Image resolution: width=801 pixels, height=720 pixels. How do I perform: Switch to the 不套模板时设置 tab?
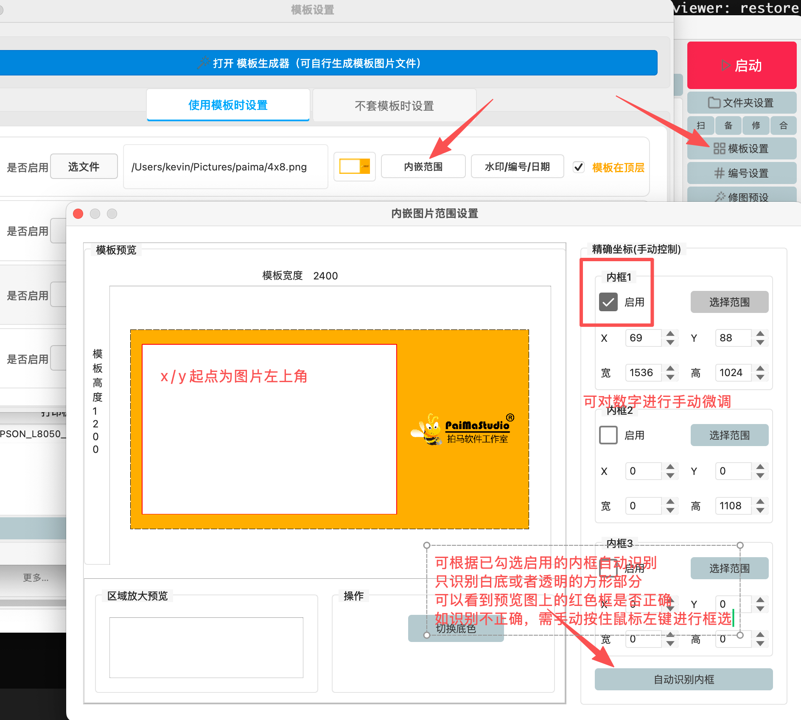click(394, 105)
